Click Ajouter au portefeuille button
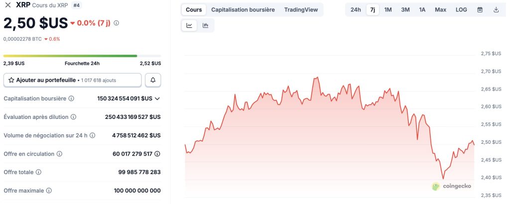 73,80
